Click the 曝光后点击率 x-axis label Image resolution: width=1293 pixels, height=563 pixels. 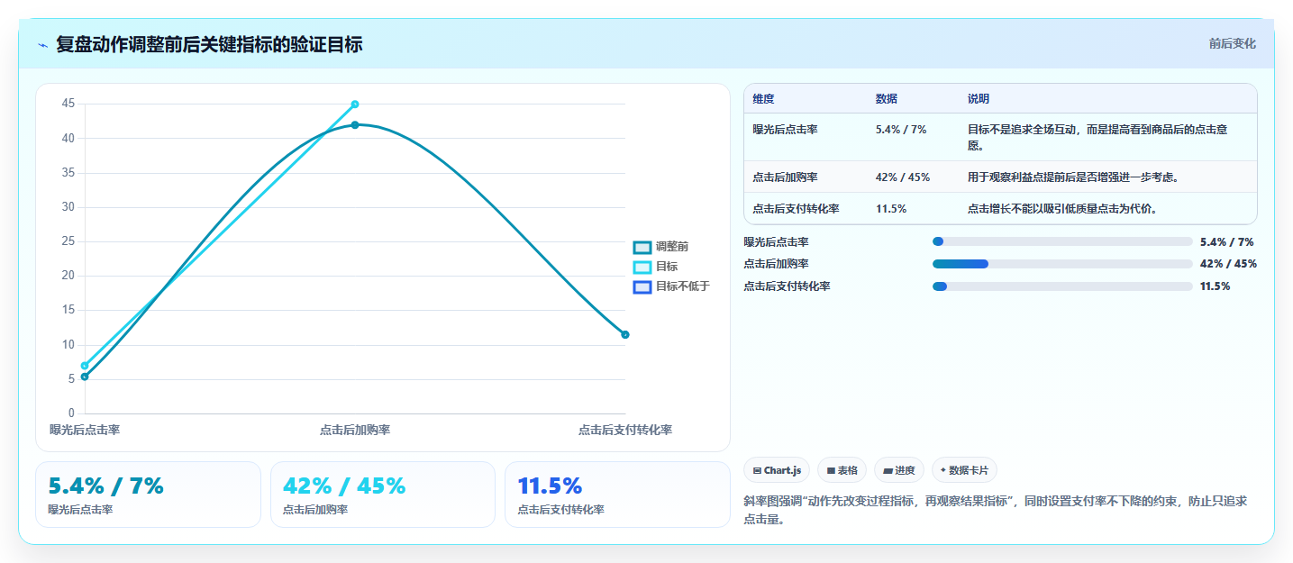85,431
